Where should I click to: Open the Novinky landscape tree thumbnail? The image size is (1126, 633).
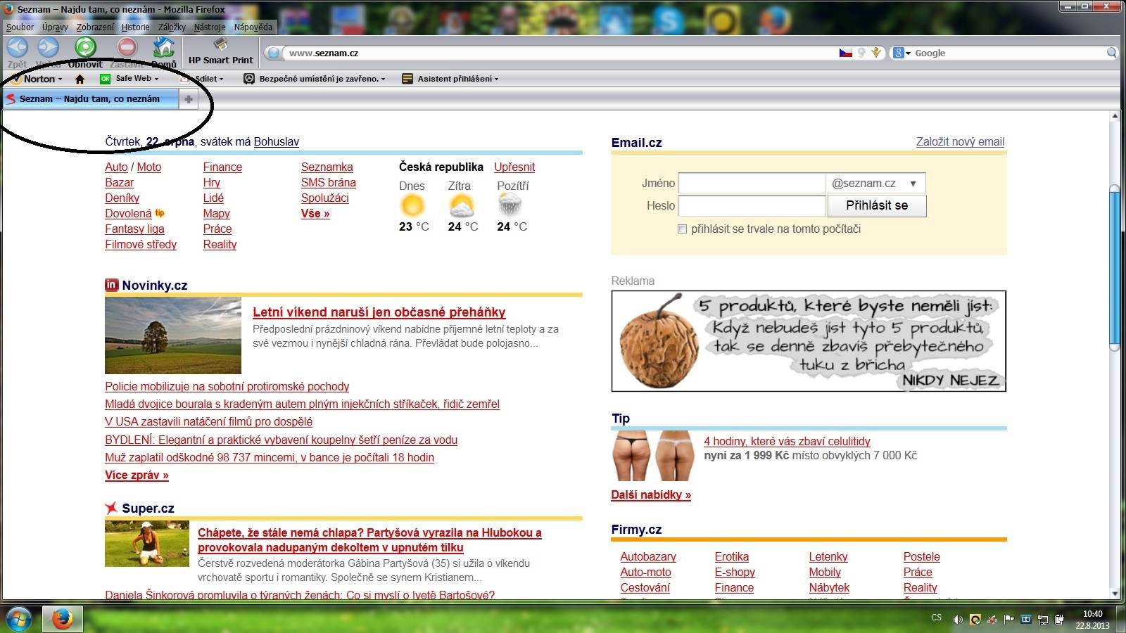pyautogui.click(x=173, y=335)
